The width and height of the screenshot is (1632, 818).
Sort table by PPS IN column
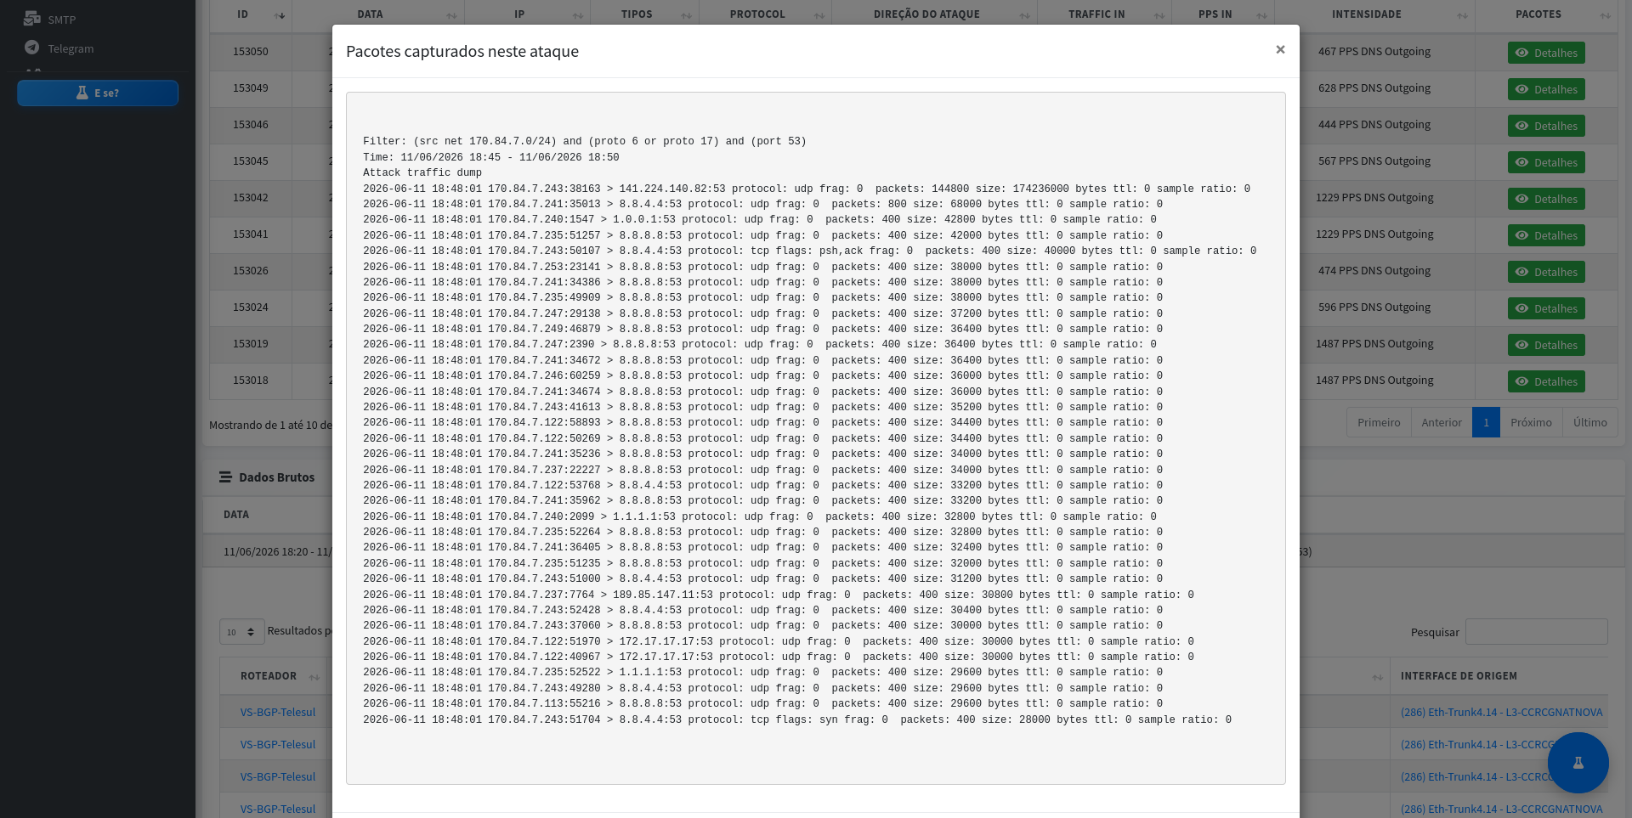point(1223,14)
